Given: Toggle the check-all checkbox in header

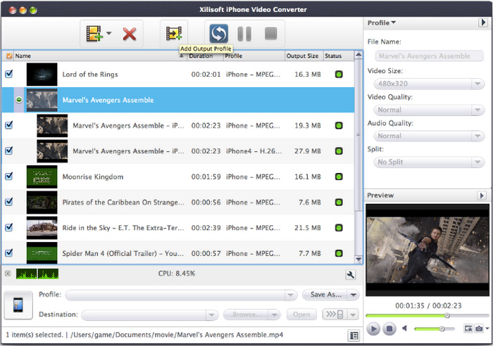Looking at the screenshot, I should coord(9,56).
